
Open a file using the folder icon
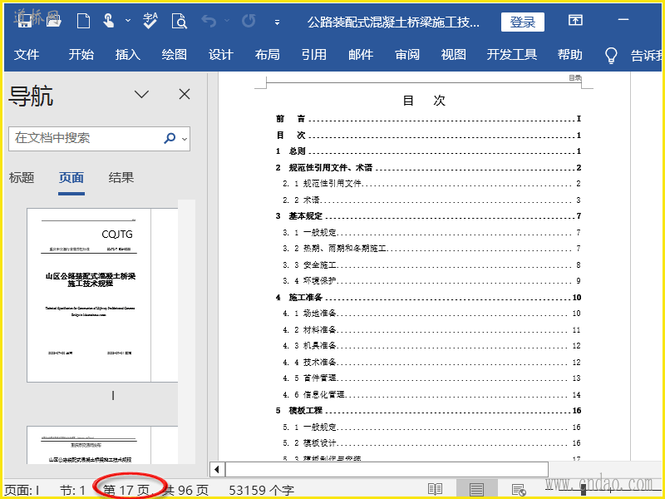tap(54, 20)
